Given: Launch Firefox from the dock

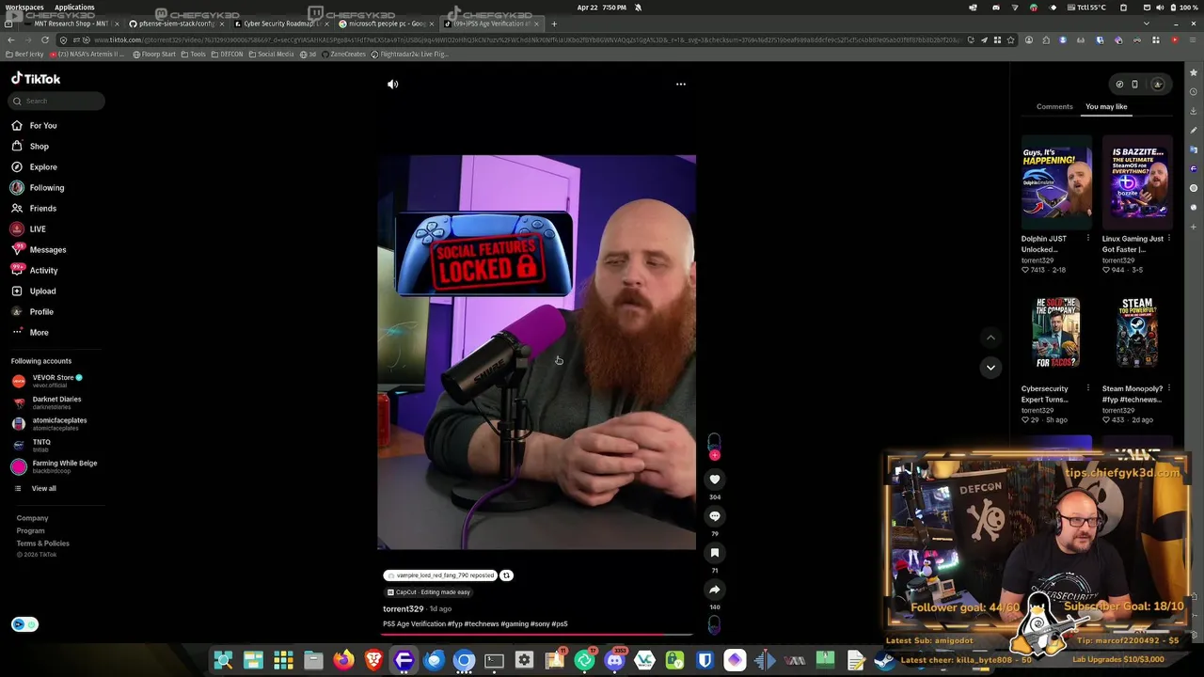Looking at the screenshot, I should 343,661.
